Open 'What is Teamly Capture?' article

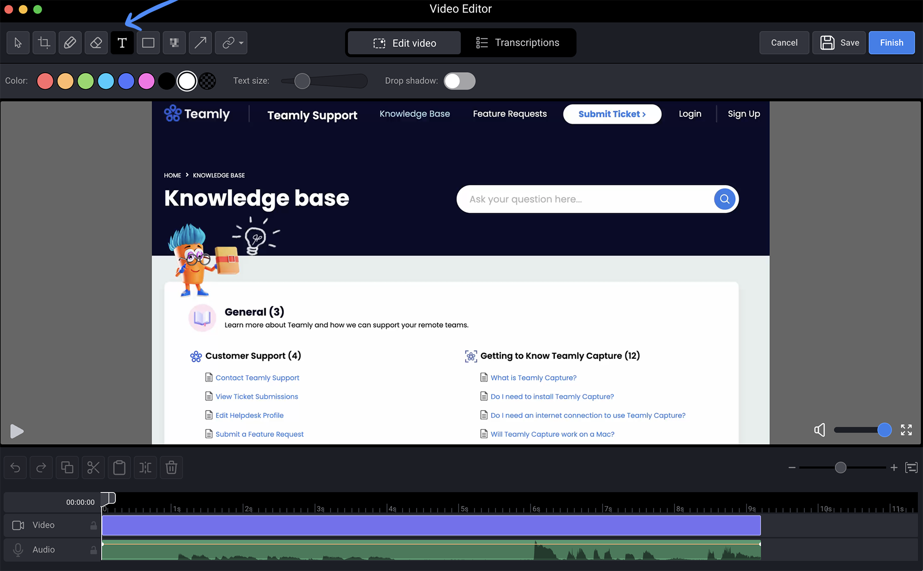click(x=533, y=378)
